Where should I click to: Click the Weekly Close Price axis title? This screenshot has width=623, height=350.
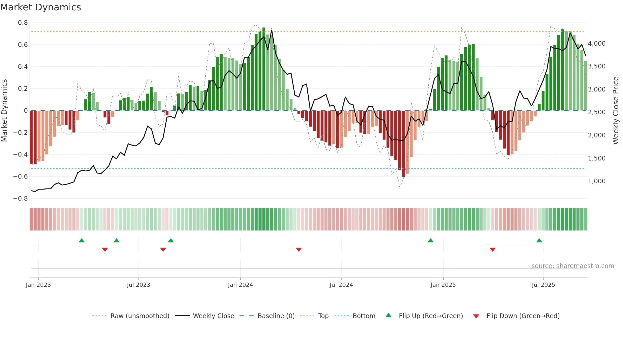616,110
